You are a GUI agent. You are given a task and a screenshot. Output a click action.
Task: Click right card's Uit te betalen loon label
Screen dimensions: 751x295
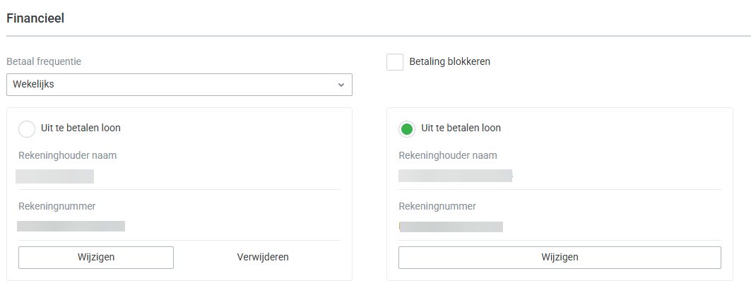click(461, 128)
